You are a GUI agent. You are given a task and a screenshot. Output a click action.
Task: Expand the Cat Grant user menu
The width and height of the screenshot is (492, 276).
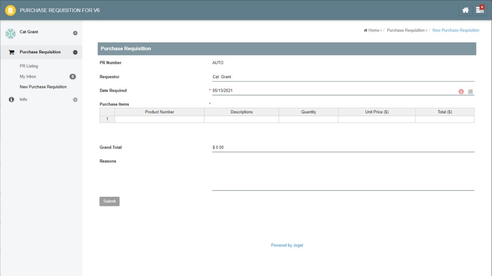point(75,33)
